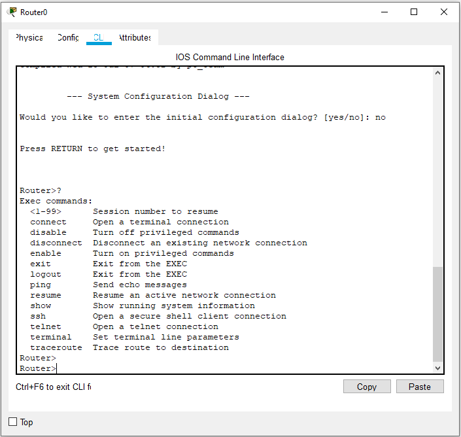Maximize the Router0 window
Image resolution: width=461 pixels, height=437 pixels.
coord(414,12)
